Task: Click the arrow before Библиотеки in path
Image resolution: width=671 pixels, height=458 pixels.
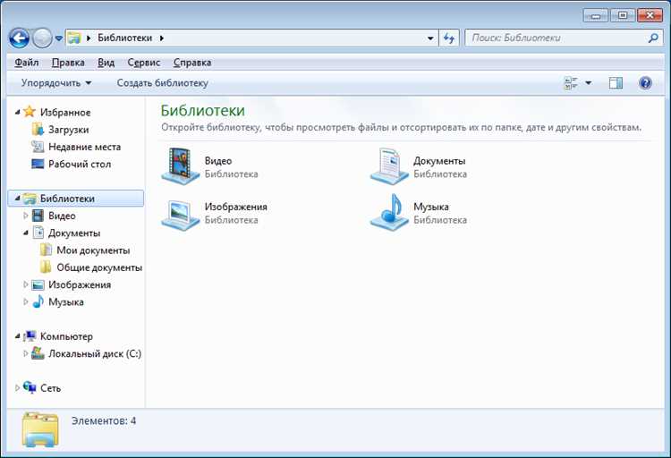Action: click(x=89, y=38)
